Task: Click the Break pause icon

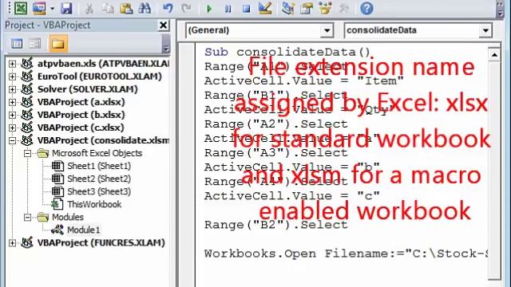Action: pyautogui.click(x=228, y=9)
